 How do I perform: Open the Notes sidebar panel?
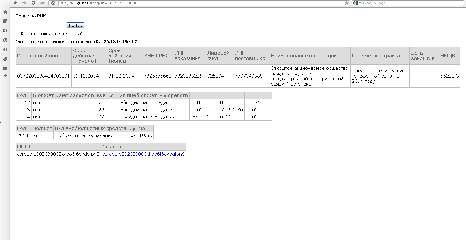click(x=5, y=21)
